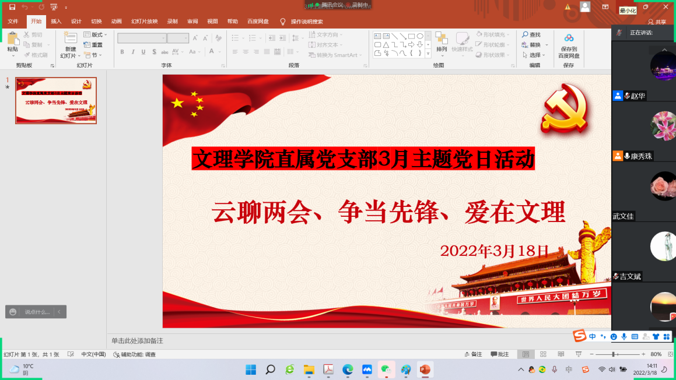This screenshot has height=380, width=676.
Task: Open WeChat from the taskbar
Action: tap(386, 370)
